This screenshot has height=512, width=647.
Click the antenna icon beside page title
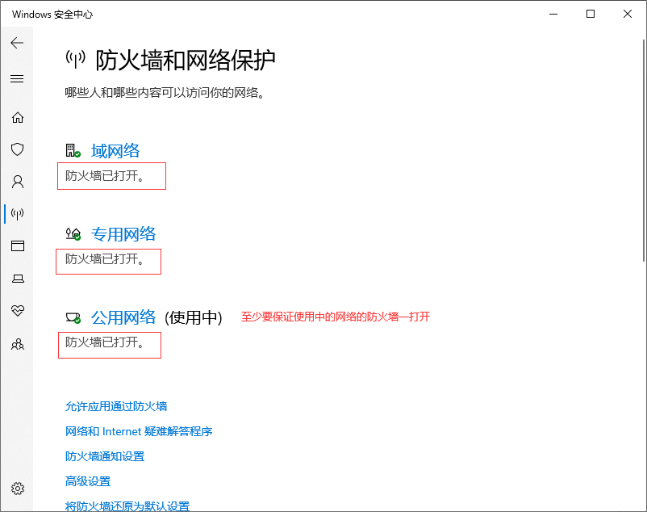76,60
